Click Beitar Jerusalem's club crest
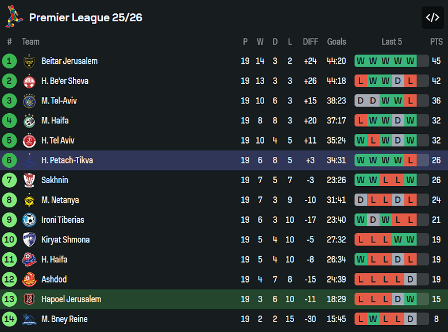 point(29,61)
